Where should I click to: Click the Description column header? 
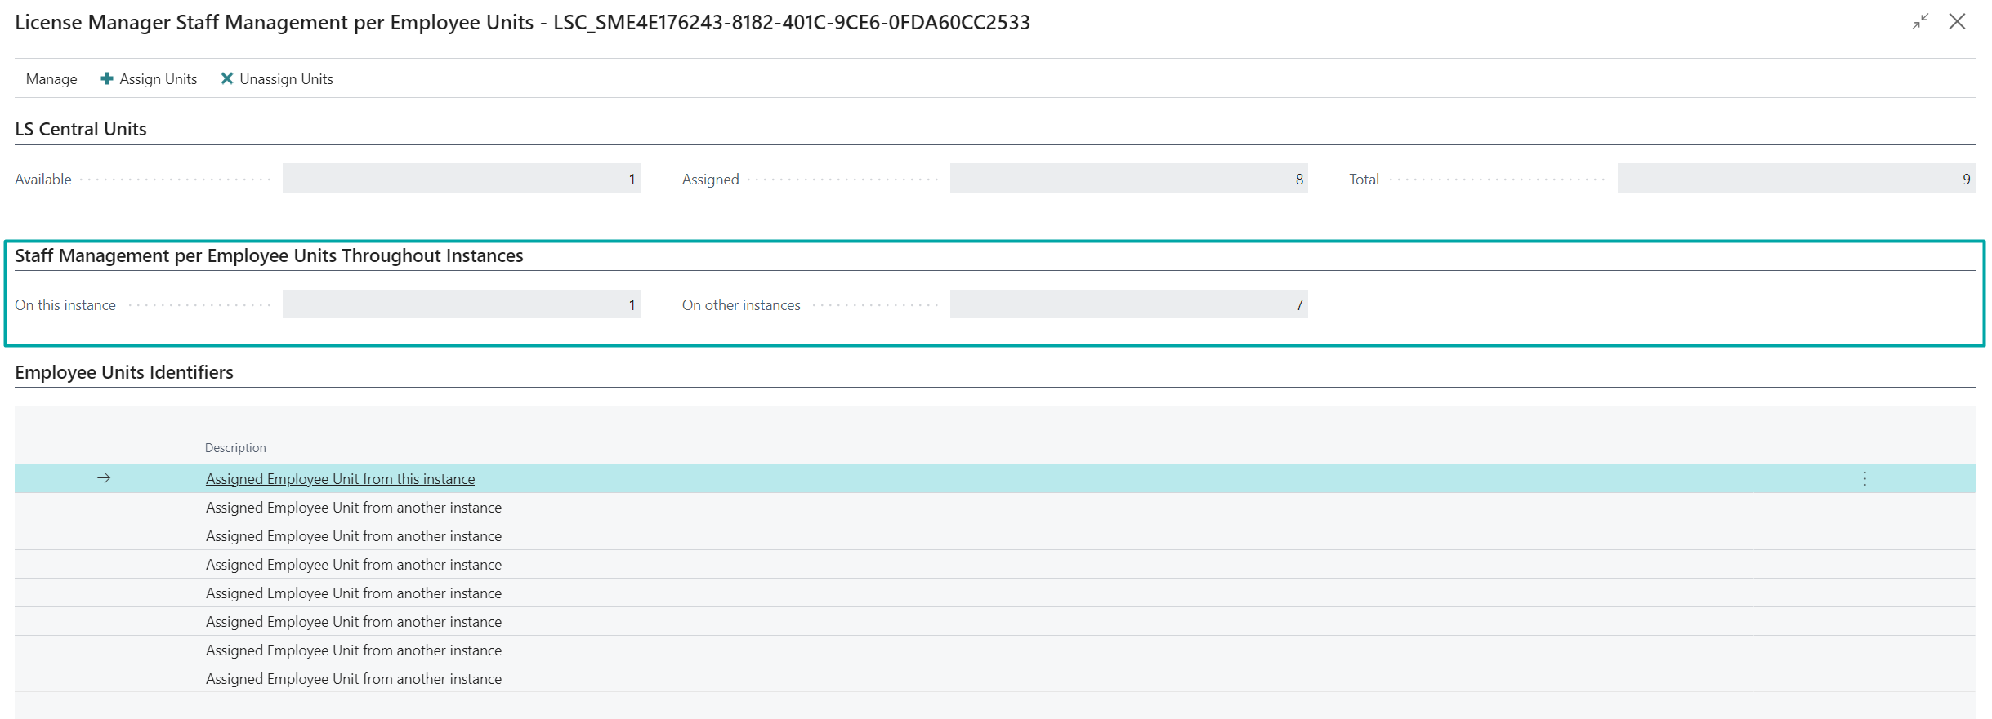click(x=235, y=448)
